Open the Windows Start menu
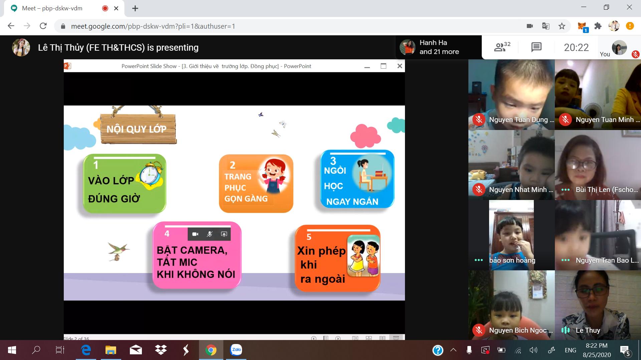Viewport: 641px width, 360px height. (12, 350)
